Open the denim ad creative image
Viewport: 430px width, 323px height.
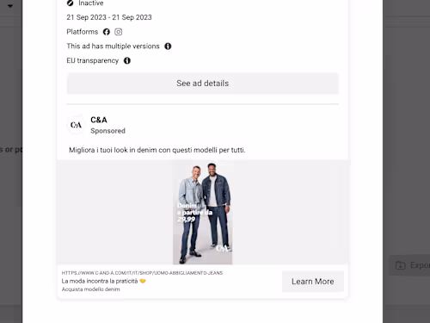[202, 213]
